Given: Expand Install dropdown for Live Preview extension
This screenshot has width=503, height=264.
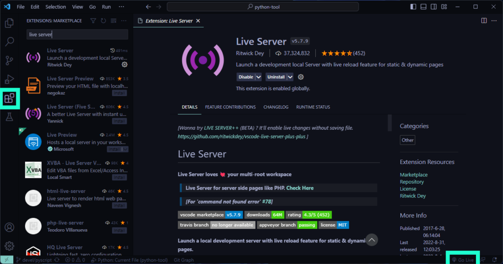Looking at the screenshot, I should point(125,149).
